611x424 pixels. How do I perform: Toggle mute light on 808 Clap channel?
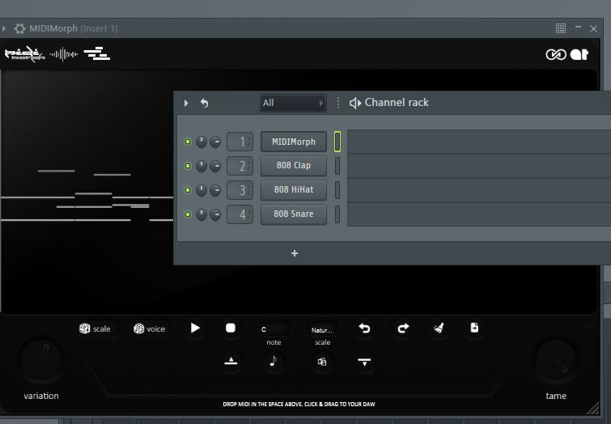point(188,166)
